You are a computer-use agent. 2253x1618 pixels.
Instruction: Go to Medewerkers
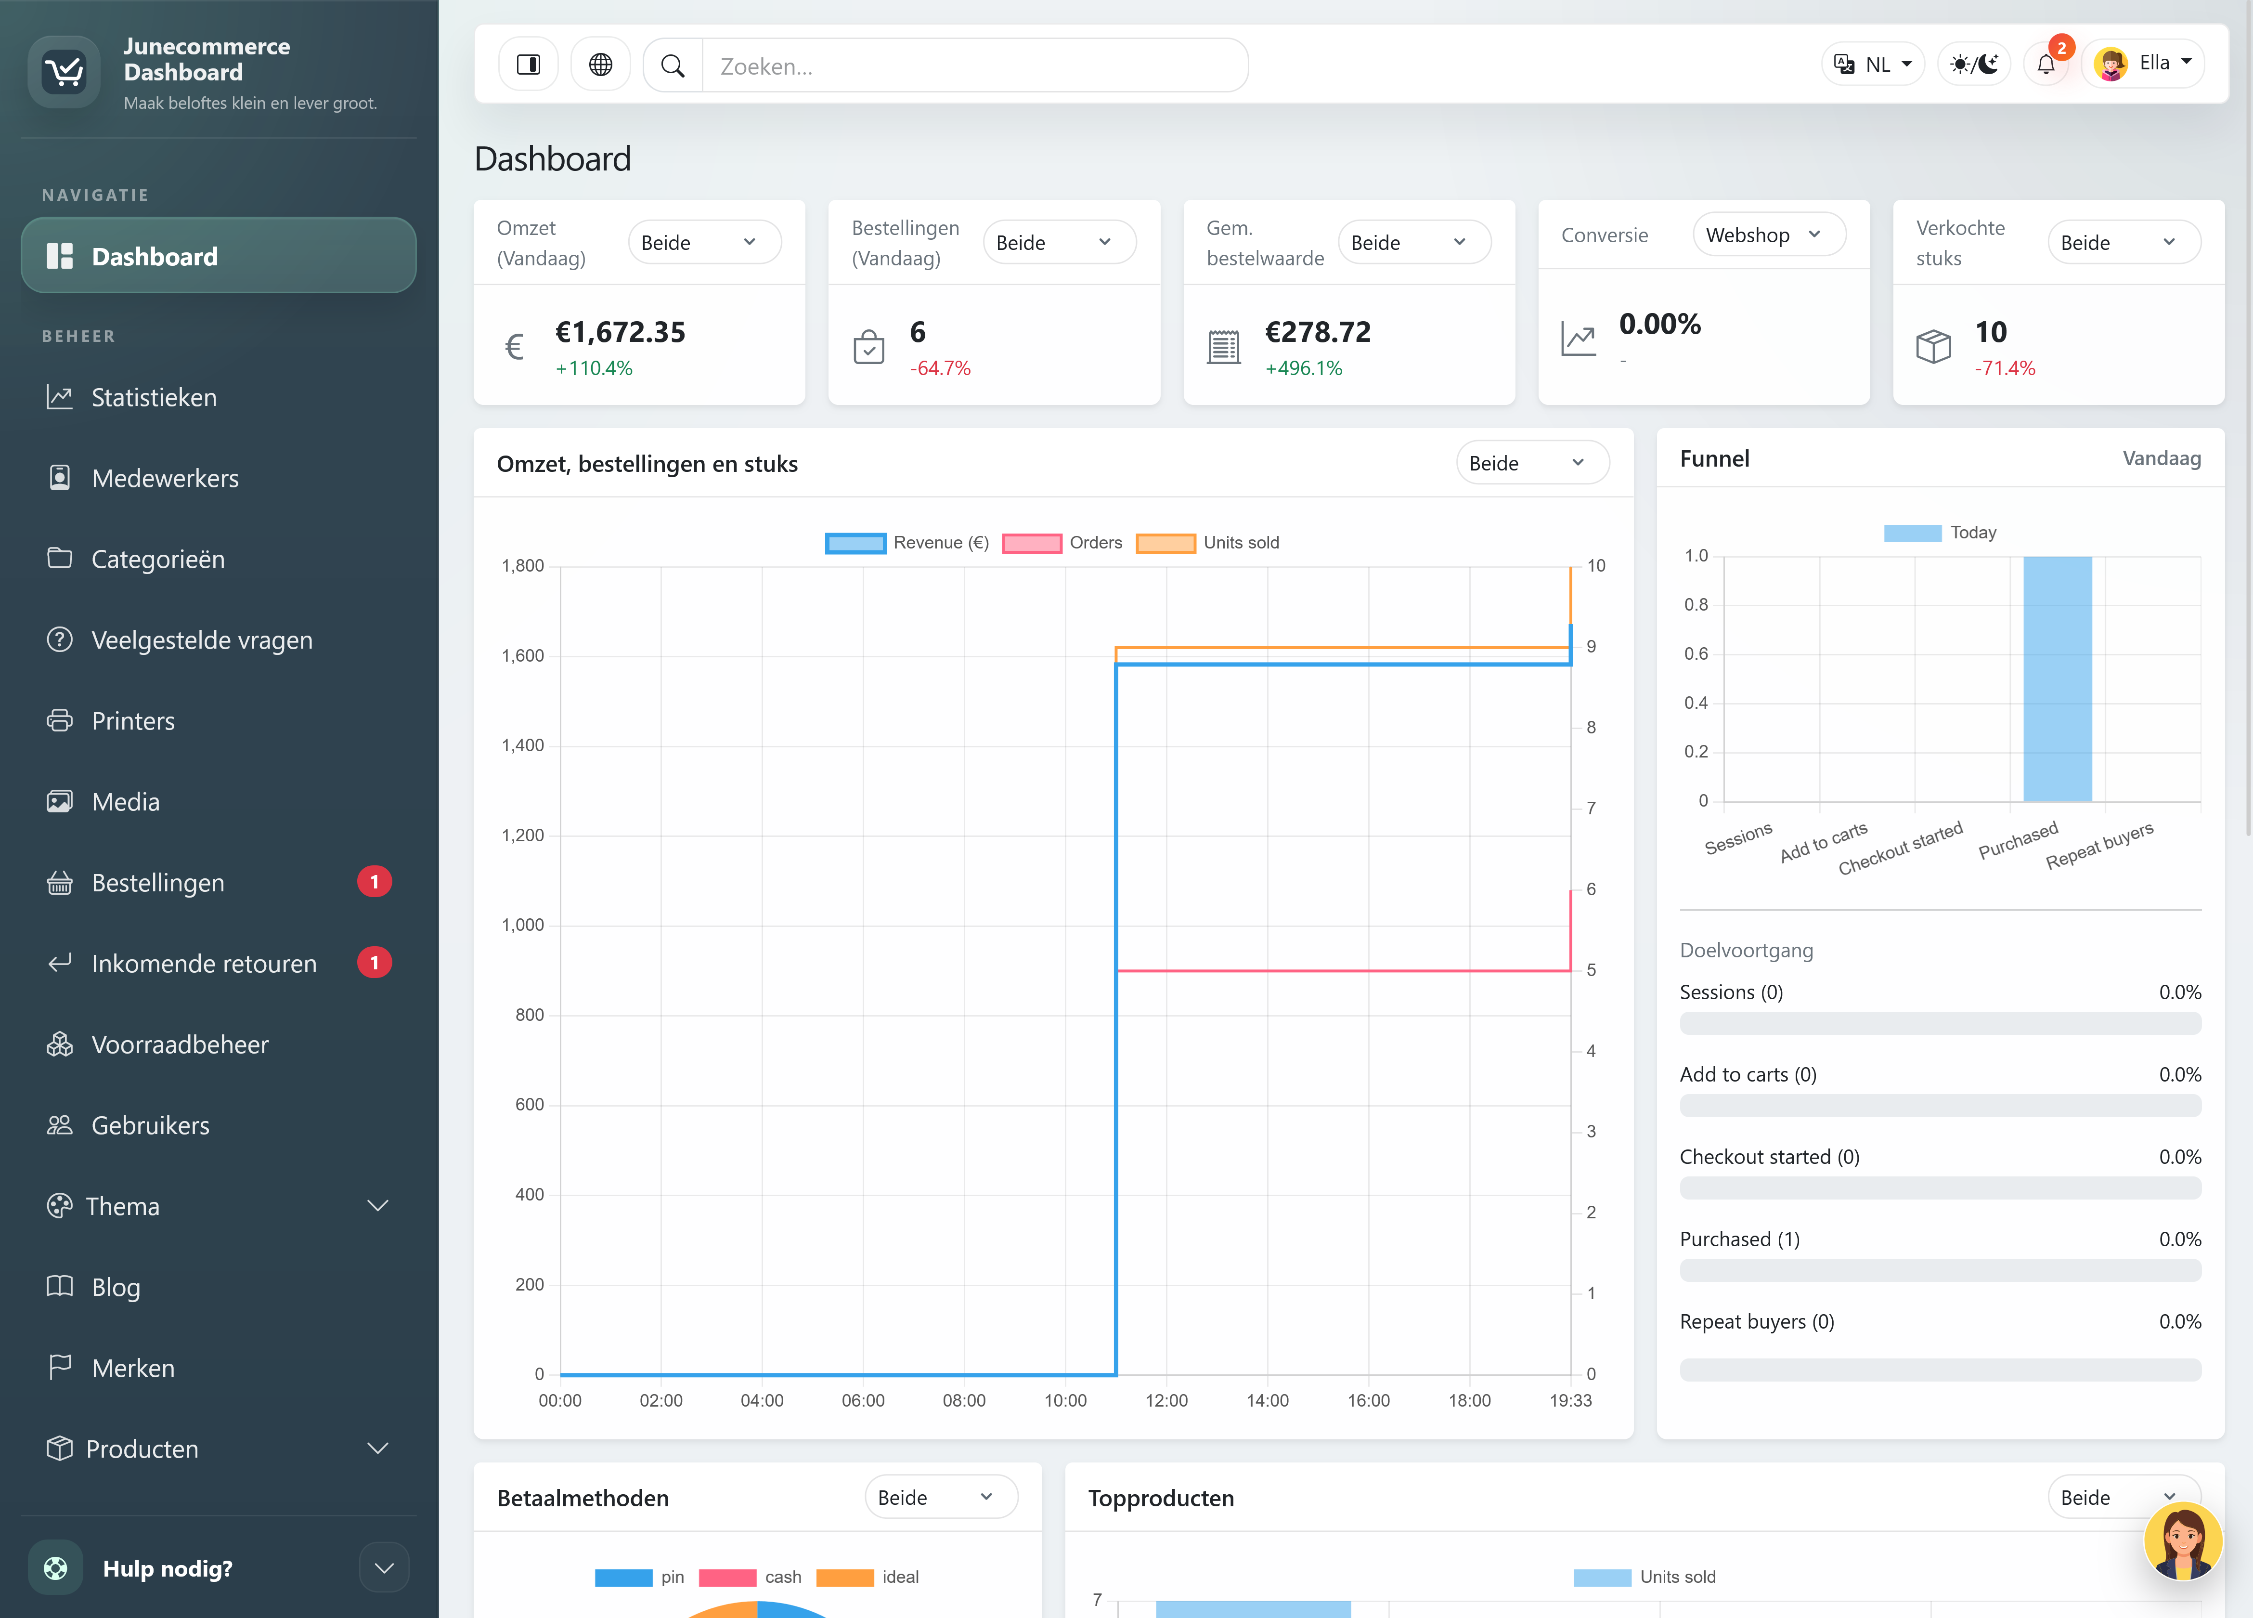(219, 478)
